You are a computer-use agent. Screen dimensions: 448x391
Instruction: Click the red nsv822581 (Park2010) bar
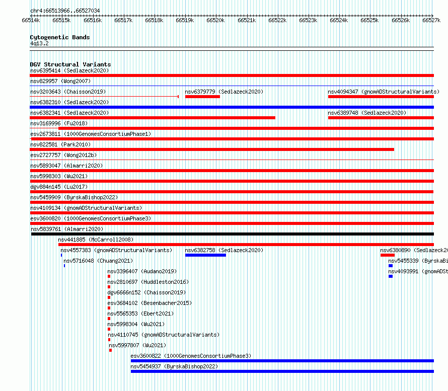coord(212,149)
